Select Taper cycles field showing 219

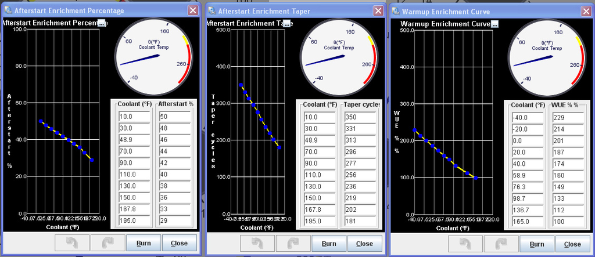tap(360, 198)
